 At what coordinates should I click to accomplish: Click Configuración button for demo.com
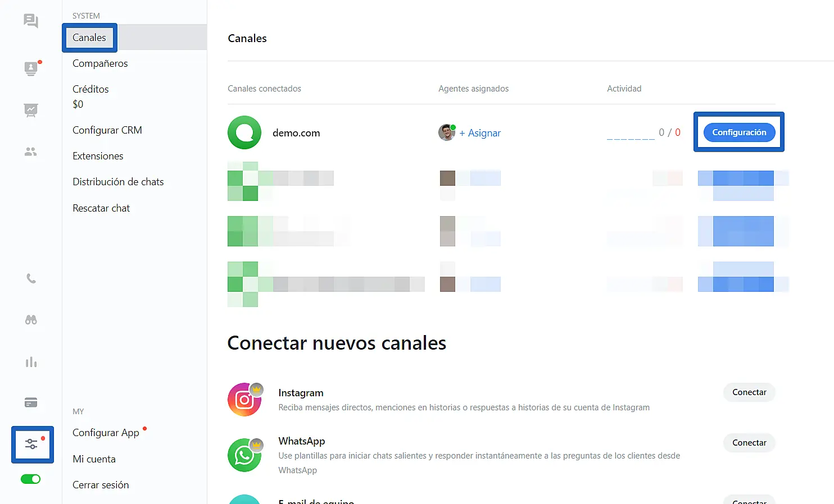(739, 132)
